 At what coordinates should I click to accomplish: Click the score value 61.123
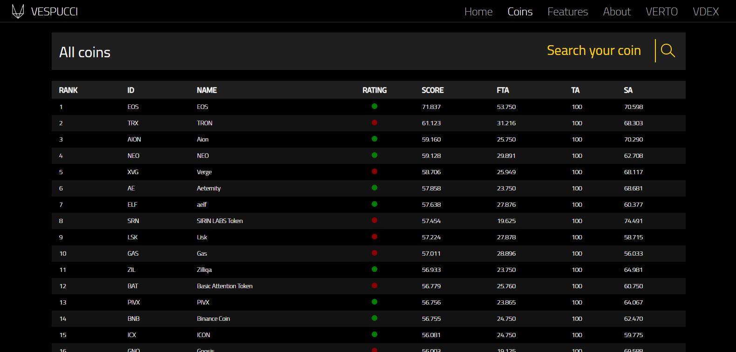(431, 123)
